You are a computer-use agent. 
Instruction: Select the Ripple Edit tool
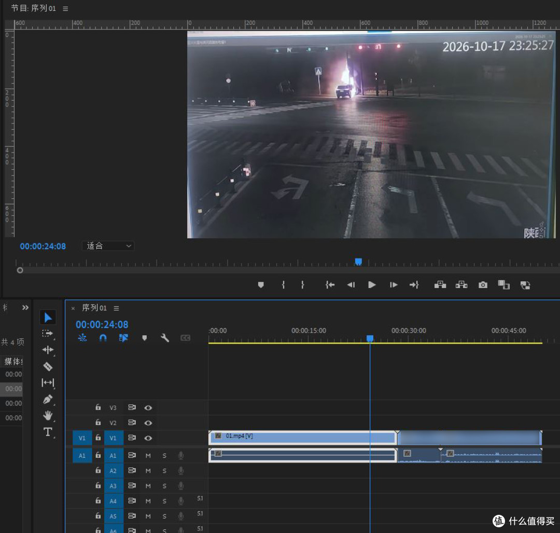point(48,350)
